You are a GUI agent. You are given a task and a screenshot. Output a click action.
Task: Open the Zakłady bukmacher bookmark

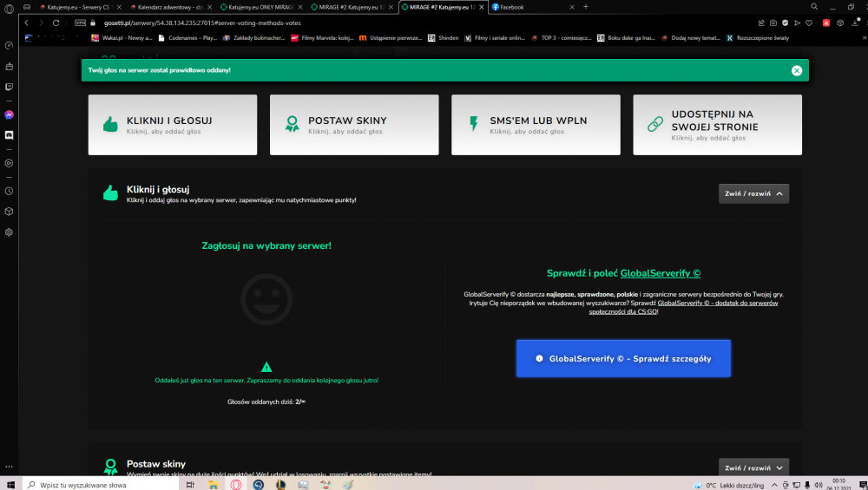253,37
